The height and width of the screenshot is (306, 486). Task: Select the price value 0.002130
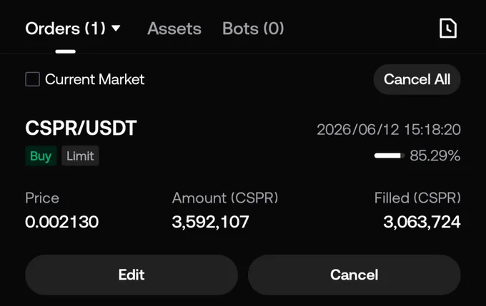pos(62,222)
